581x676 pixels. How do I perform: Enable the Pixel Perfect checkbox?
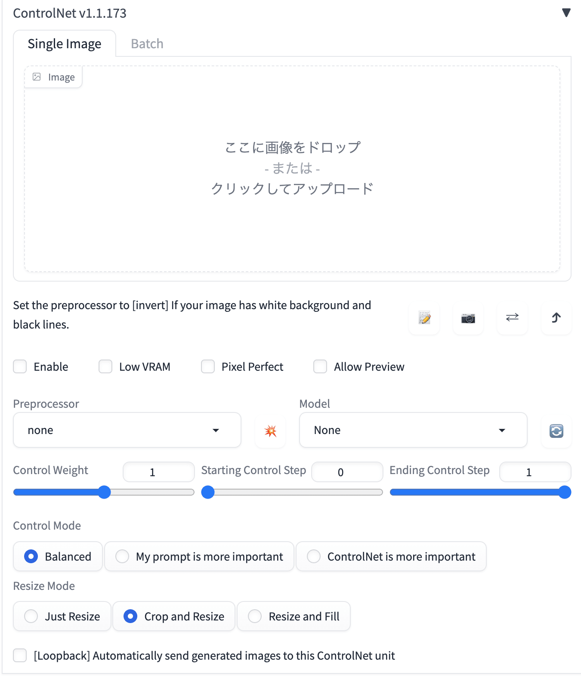click(208, 367)
